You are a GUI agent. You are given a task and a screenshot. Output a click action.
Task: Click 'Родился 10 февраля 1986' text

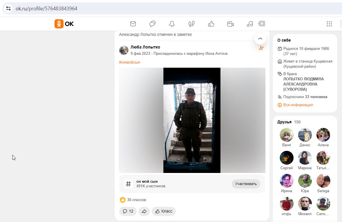[306, 49]
